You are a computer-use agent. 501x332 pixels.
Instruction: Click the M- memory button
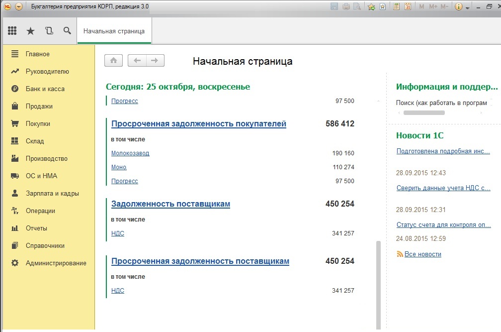(444, 6)
